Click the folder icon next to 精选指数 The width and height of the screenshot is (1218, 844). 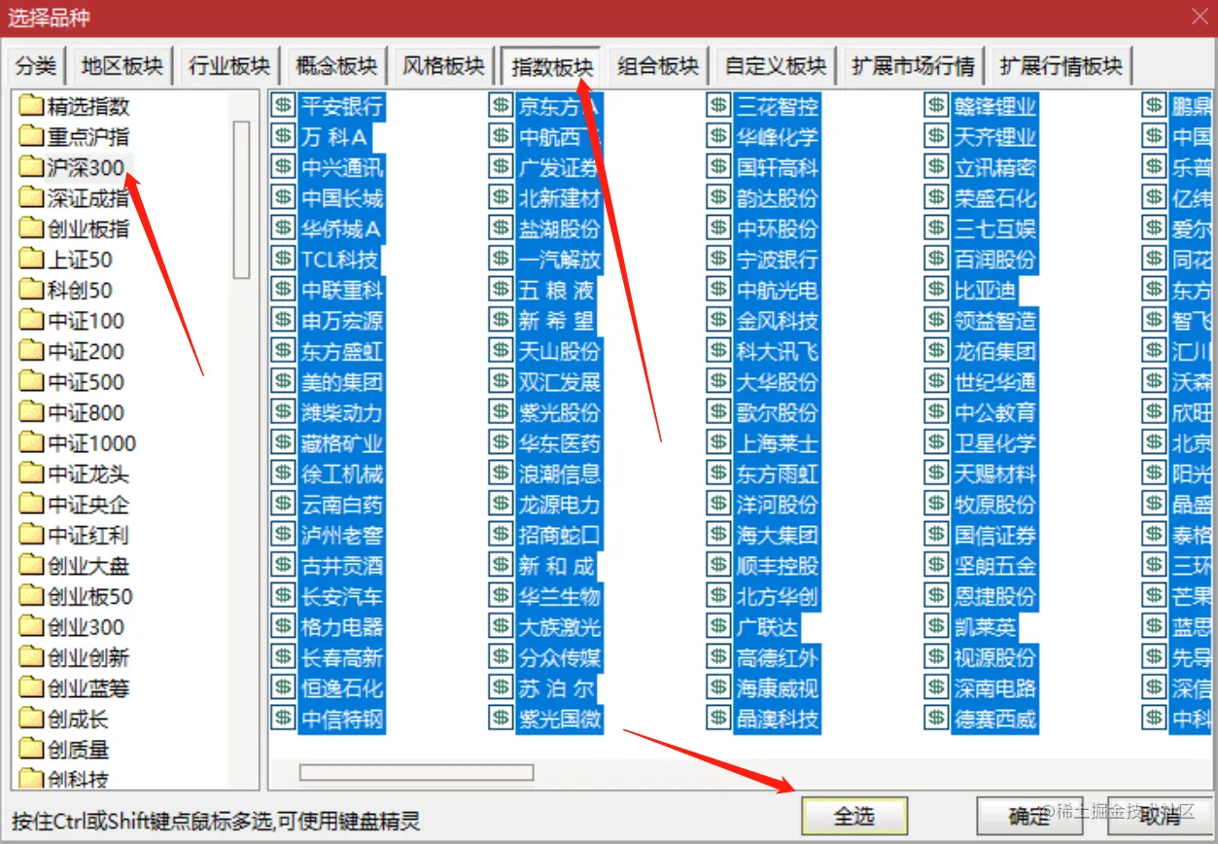pos(31,106)
